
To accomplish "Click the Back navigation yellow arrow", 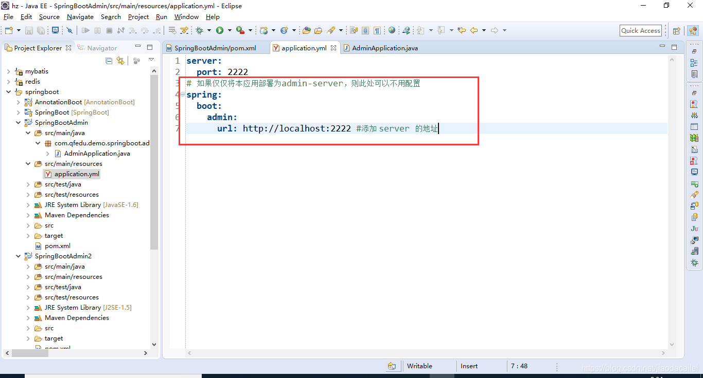I will tap(473, 30).
